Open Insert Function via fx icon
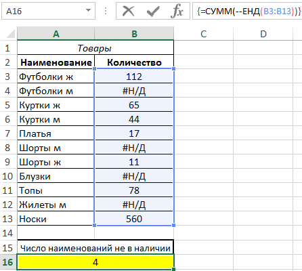 click(177, 11)
